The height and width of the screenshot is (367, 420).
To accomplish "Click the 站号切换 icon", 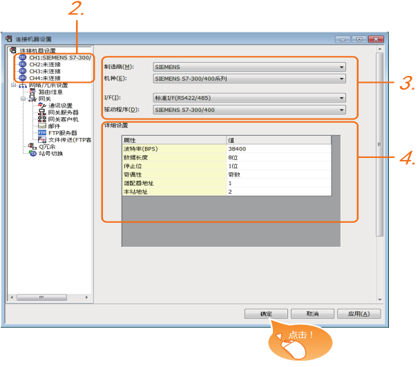I will (32, 154).
